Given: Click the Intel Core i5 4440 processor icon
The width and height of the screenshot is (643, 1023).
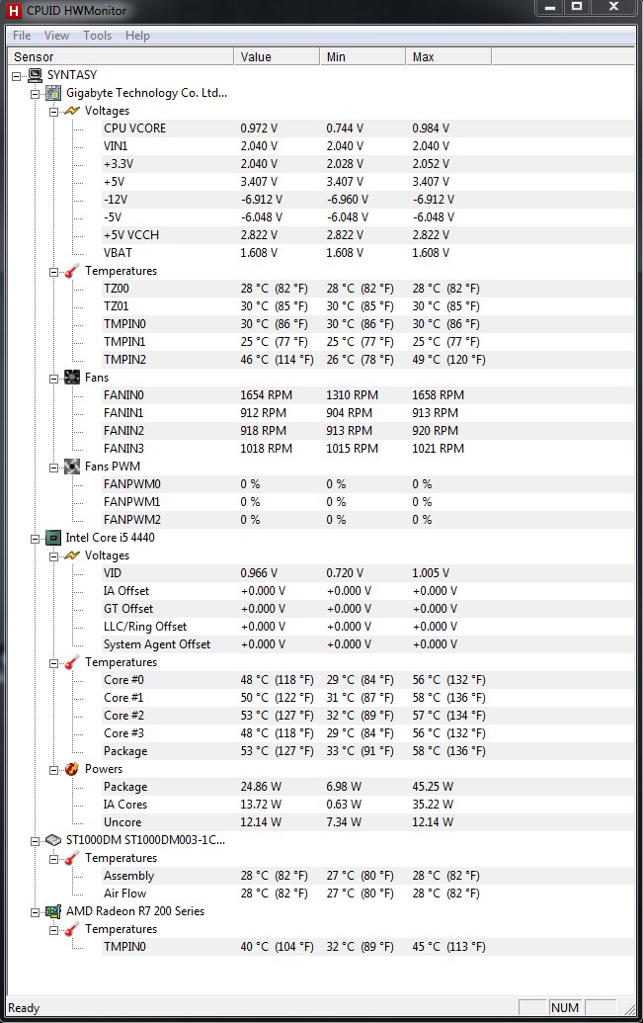Looking at the screenshot, I should click(x=53, y=538).
